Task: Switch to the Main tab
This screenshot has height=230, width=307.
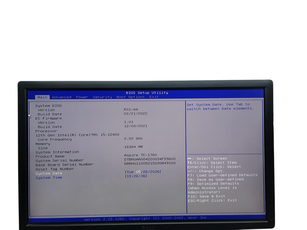Action: (x=42, y=97)
